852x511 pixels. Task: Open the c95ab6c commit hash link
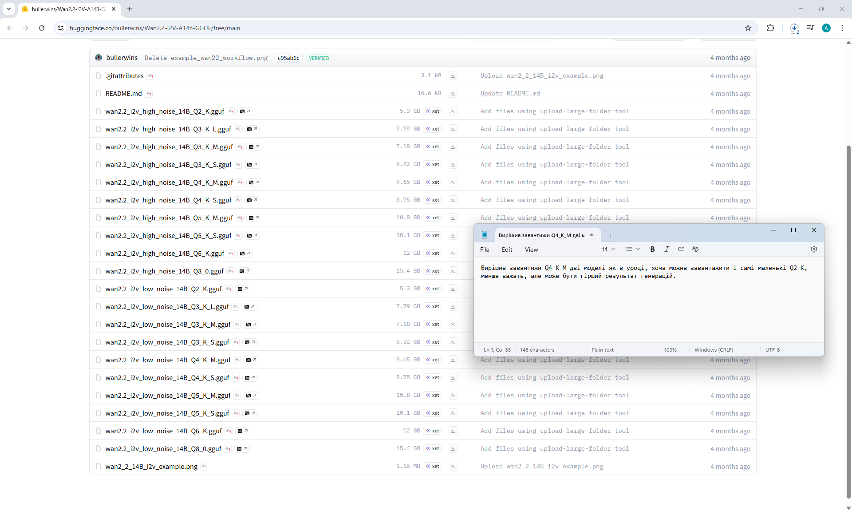[x=288, y=58]
